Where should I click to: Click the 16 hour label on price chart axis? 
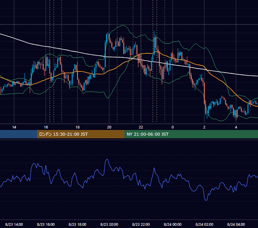(46, 127)
